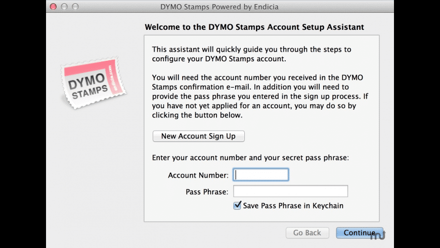Image resolution: width=440 pixels, height=248 pixels.
Task: Click the Welcome to DYMO Stamps heading
Action: pyautogui.click(x=254, y=27)
